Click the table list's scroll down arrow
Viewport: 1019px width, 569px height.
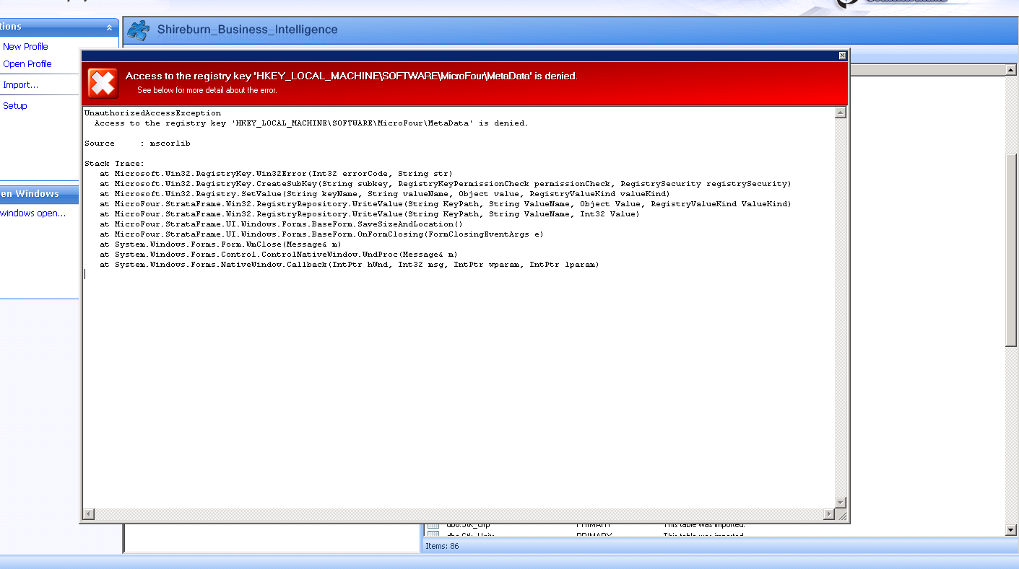coord(1011,530)
